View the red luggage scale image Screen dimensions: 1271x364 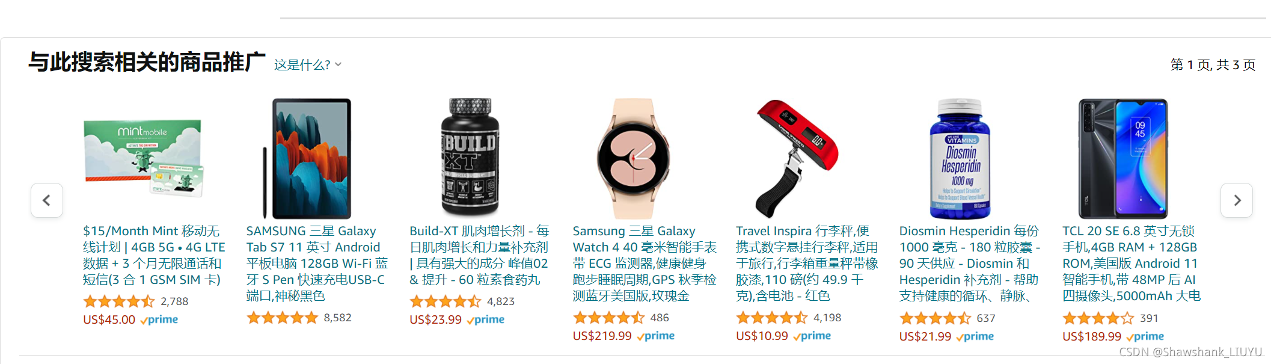point(797,159)
